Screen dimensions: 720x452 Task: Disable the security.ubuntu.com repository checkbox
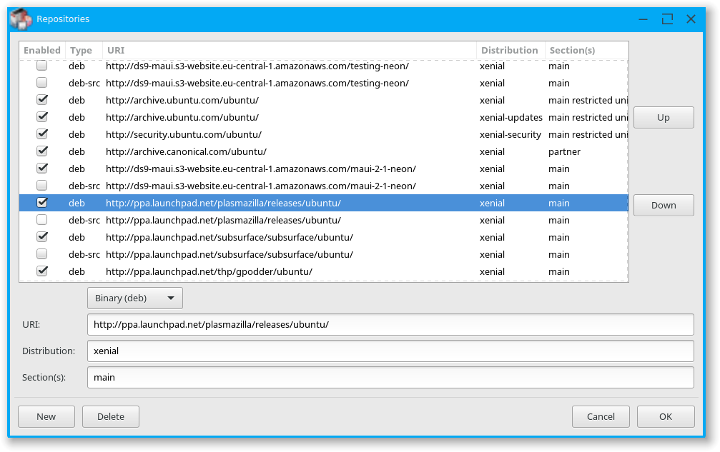(x=42, y=134)
